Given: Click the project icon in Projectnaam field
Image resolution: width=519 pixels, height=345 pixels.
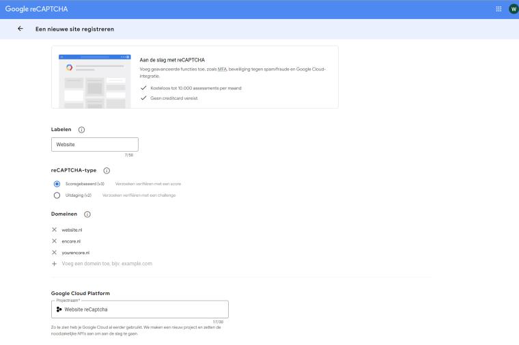Looking at the screenshot, I should point(59,309).
